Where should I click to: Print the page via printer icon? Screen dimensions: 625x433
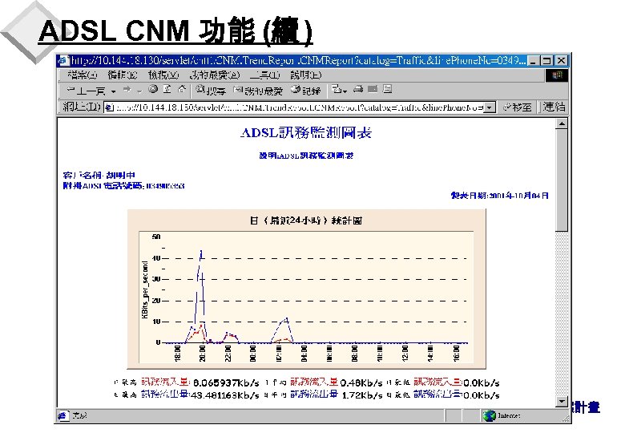[358, 89]
